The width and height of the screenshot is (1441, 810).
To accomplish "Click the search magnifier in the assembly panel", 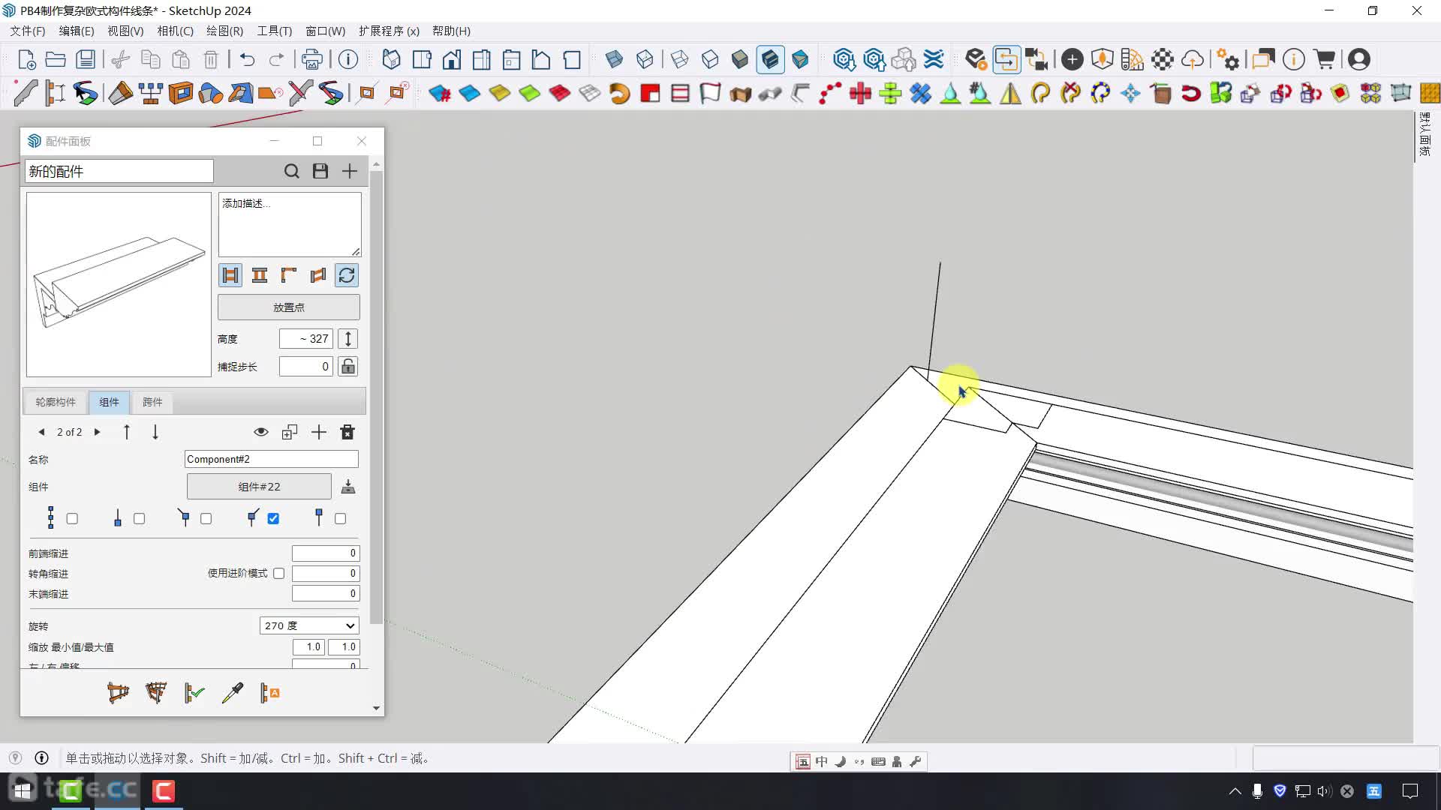I will pyautogui.click(x=292, y=171).
